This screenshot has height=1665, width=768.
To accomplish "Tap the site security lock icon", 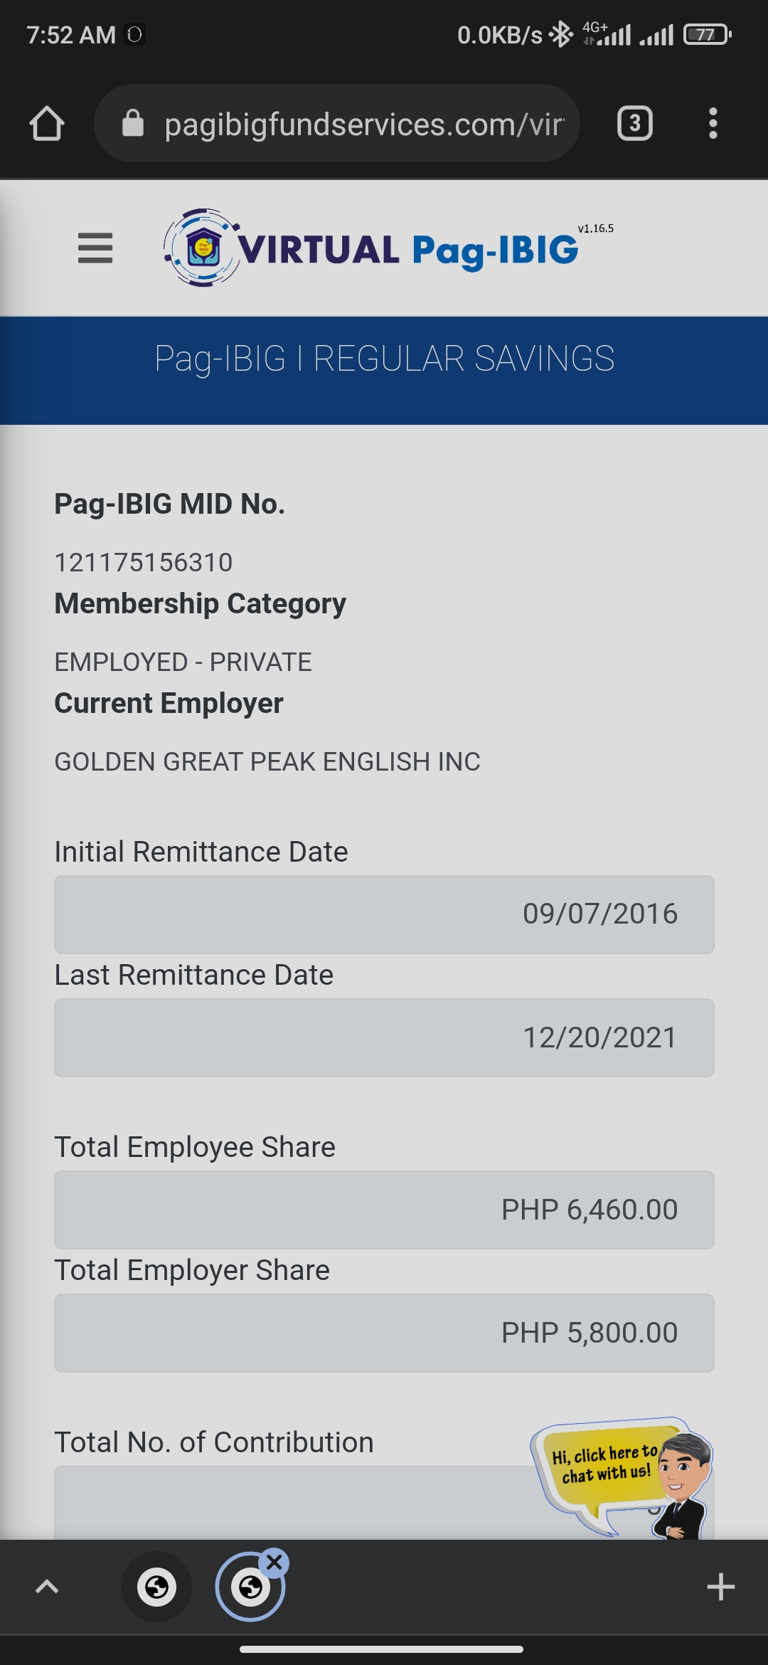I will [133, 124].
